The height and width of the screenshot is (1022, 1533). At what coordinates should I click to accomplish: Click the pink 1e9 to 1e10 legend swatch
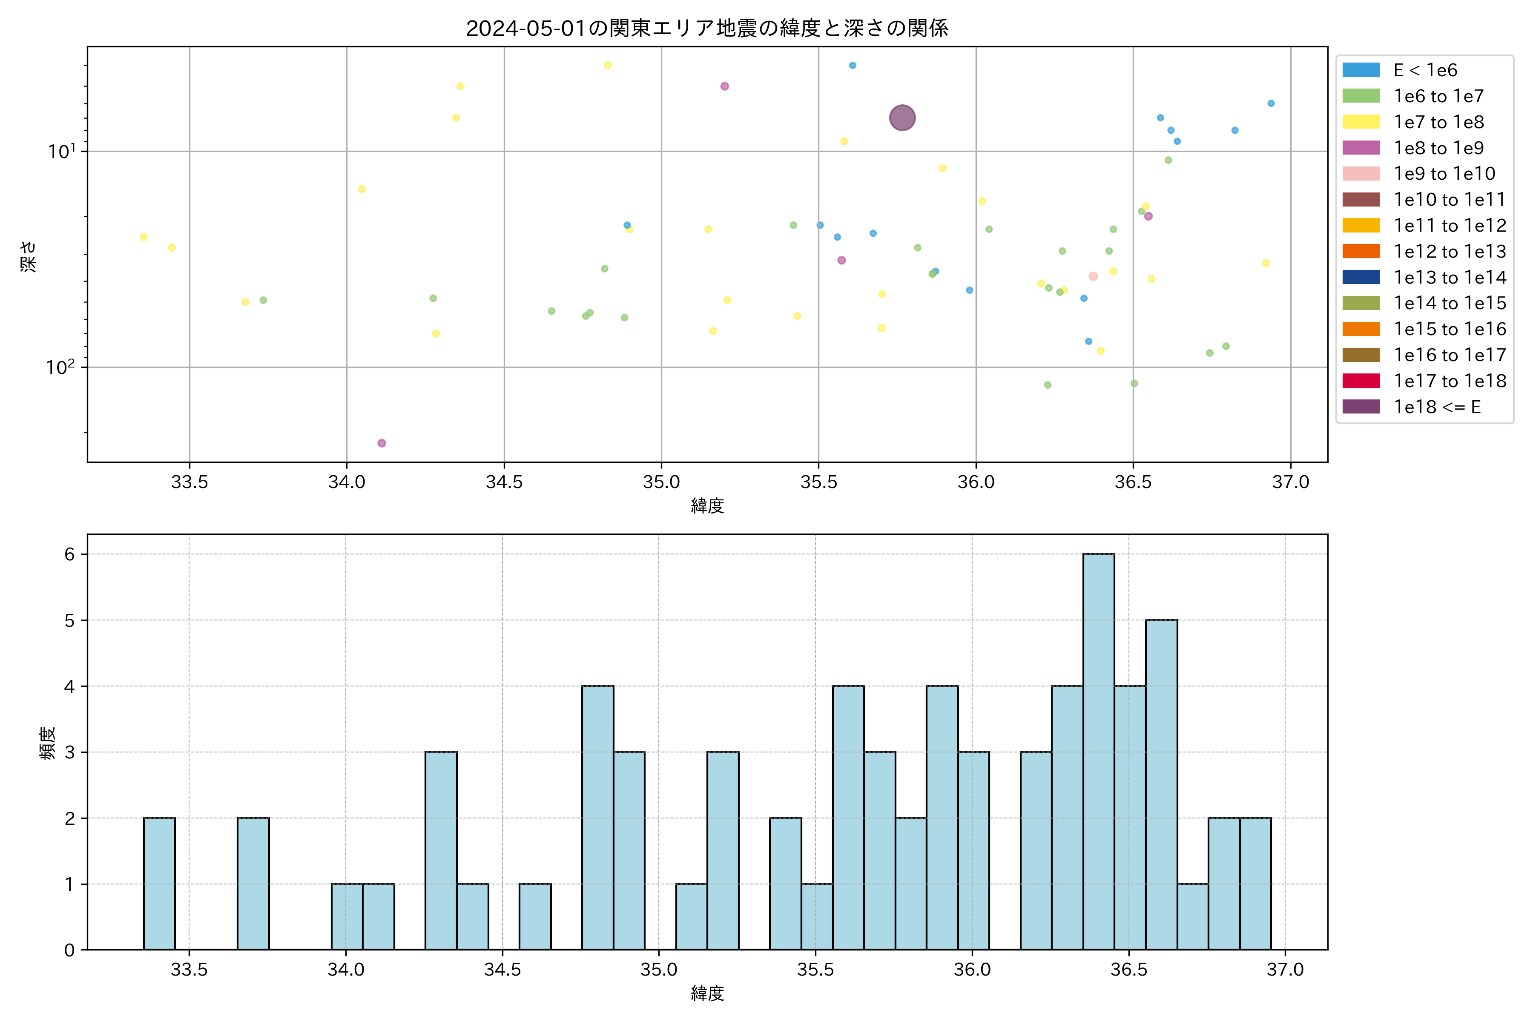tap(1360, 173)
